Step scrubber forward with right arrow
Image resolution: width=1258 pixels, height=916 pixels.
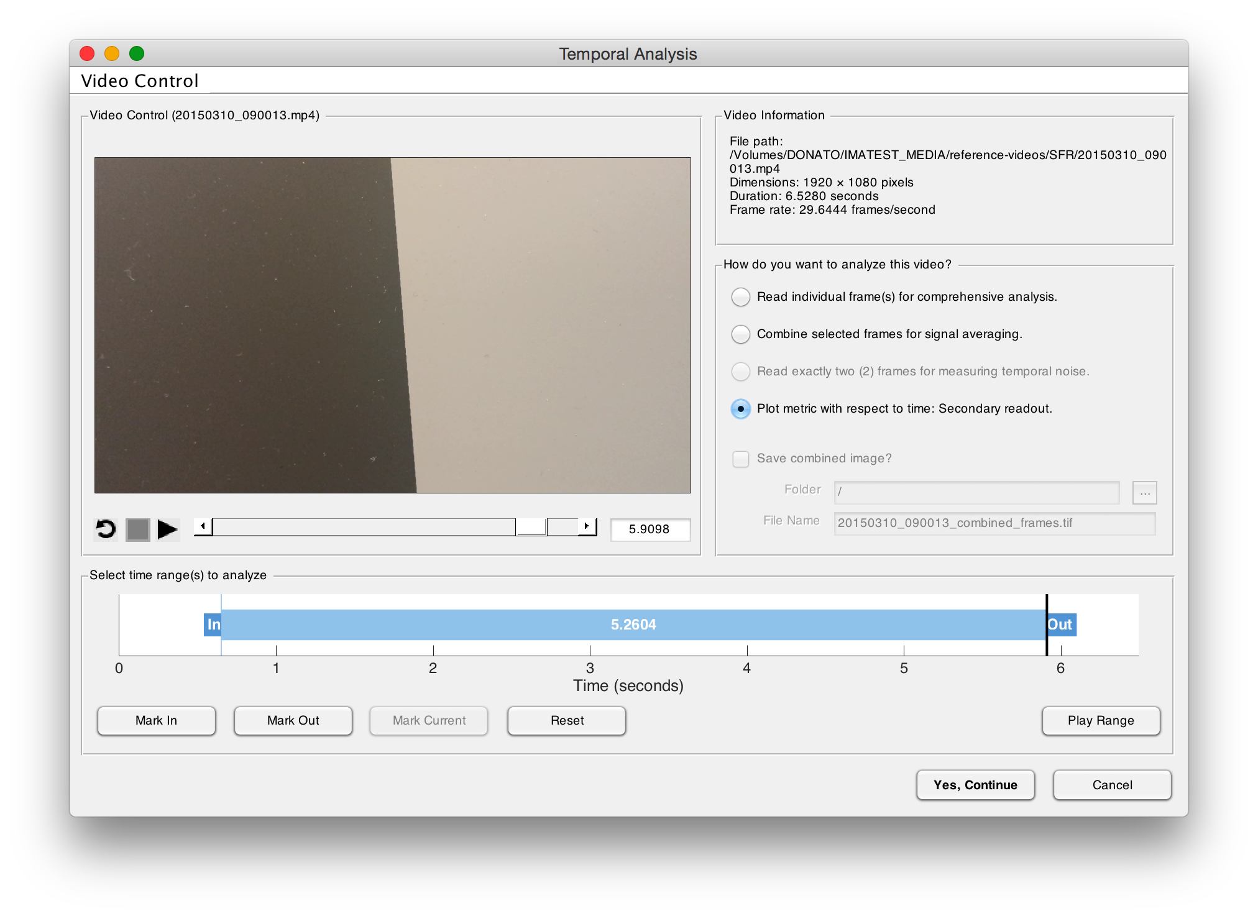587,526
